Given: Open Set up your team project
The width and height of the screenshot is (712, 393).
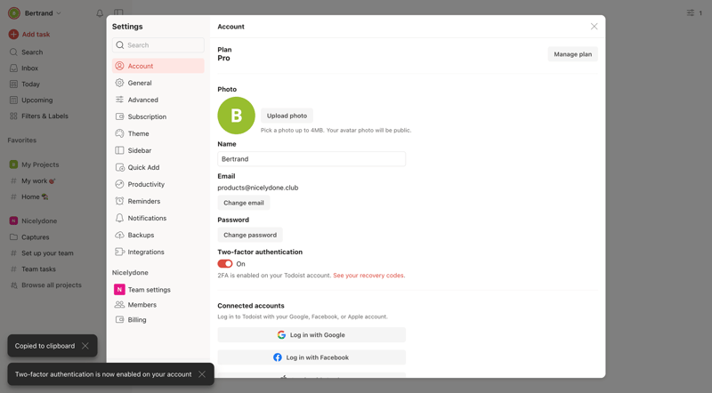Looking at the screenshot, I should (x=47, y=253).
